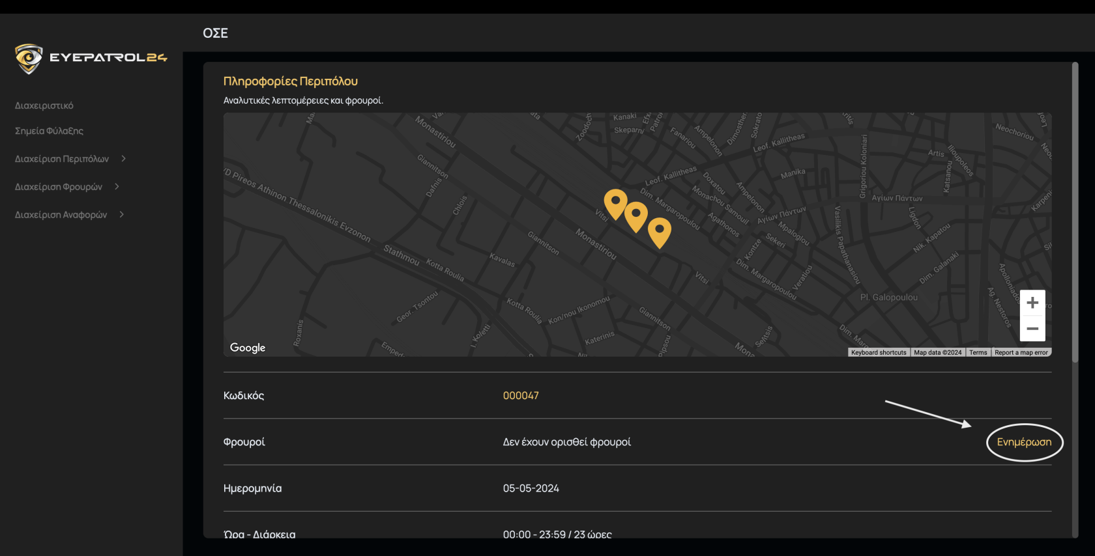This screenshot has height=556, width=1095.
Task: Click the EyePatrol24 shield logo
Action: 29,59
